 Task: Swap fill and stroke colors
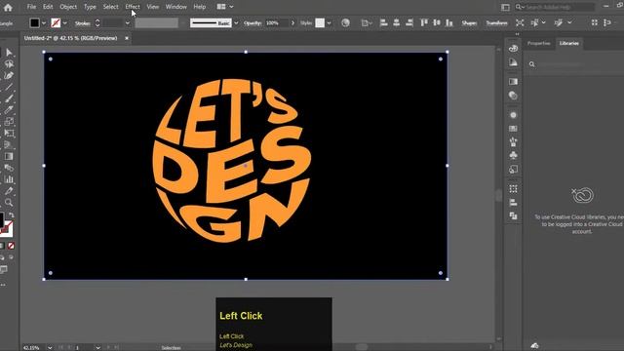(12, 214)
